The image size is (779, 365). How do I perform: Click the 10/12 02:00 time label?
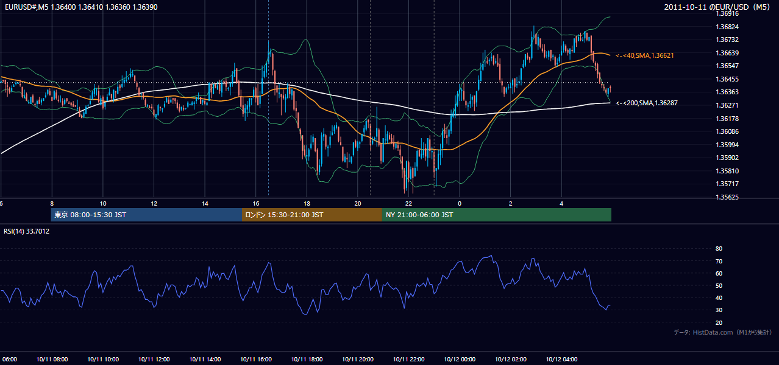[x=510, y=360]
